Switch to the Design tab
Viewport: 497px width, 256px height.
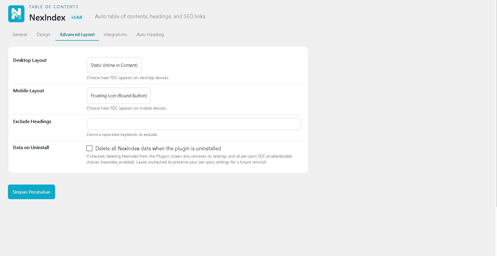click(x=43, y=35)
